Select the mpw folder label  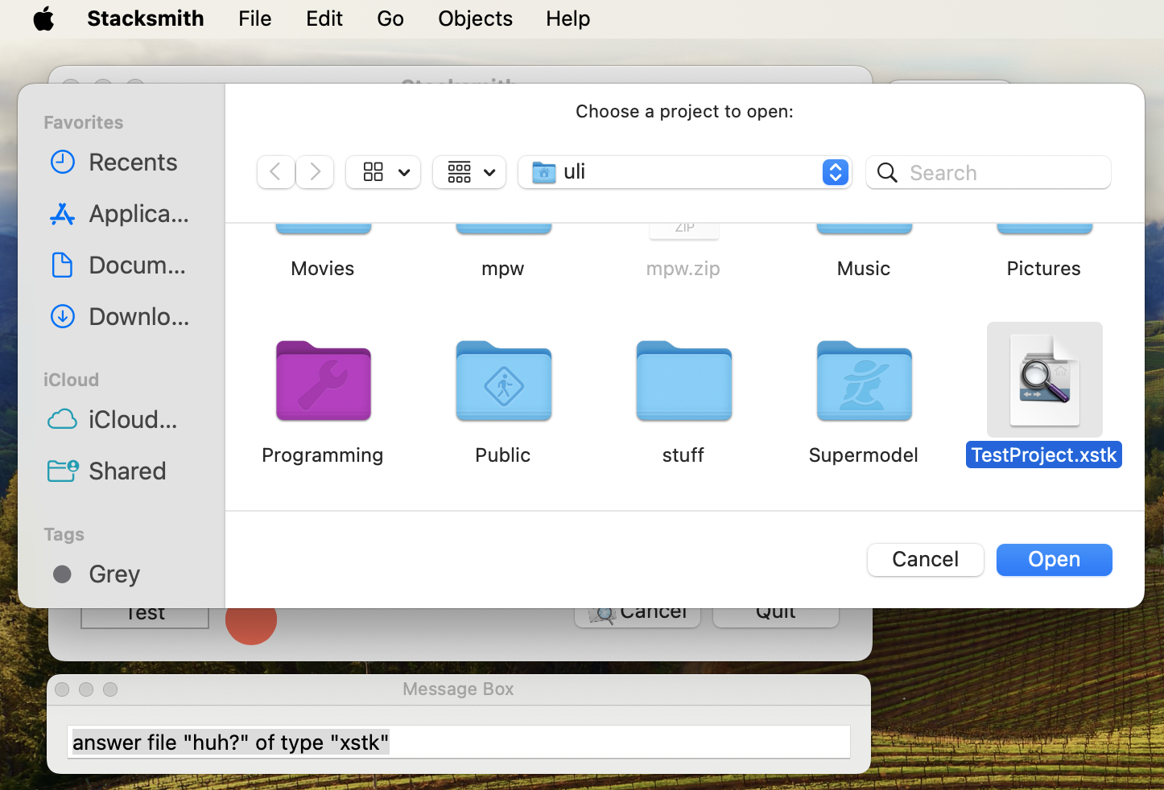[x=503, y=269]
